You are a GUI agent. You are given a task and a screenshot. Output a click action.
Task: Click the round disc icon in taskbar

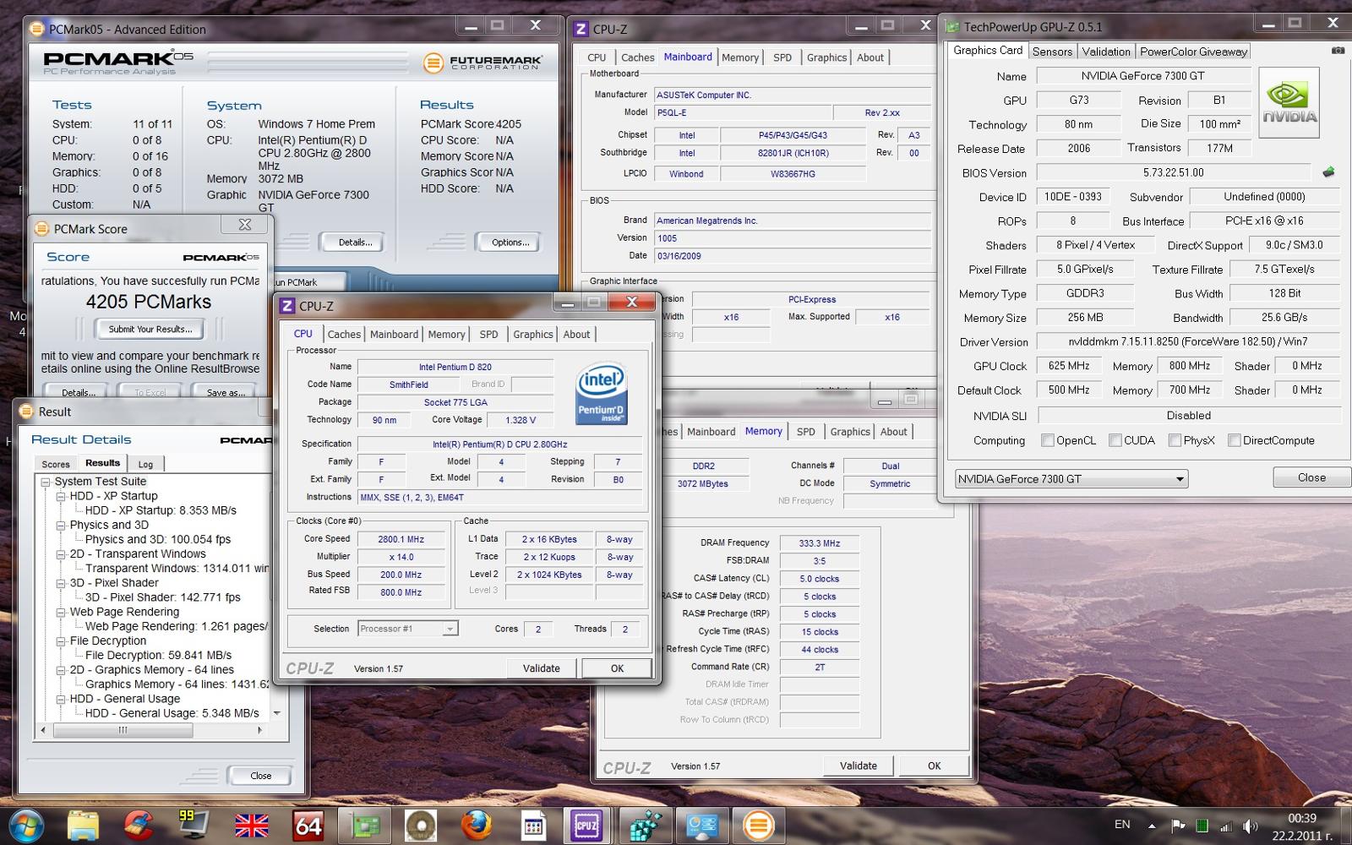tap(421, 826)
